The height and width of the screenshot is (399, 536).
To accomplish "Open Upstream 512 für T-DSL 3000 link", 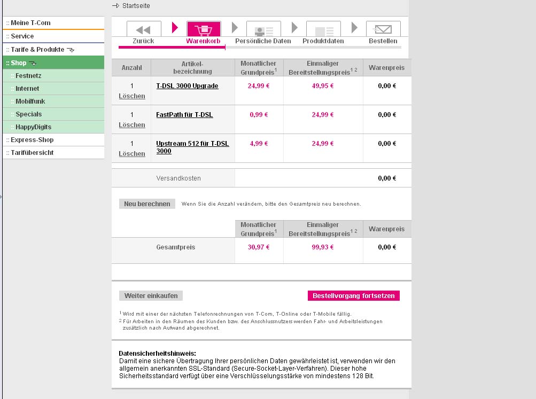I will [x=192, y=147].
